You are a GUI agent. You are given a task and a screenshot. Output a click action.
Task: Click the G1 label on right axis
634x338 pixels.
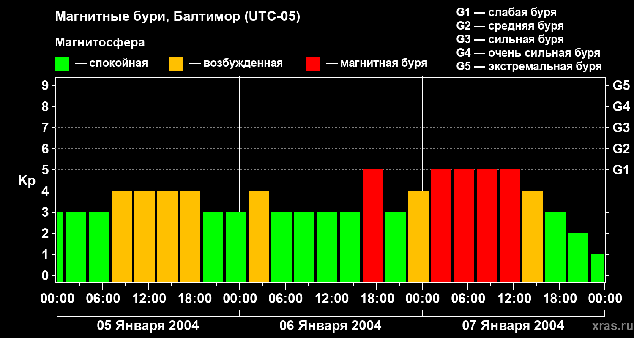pyautogui.click(x=621, y=170)
